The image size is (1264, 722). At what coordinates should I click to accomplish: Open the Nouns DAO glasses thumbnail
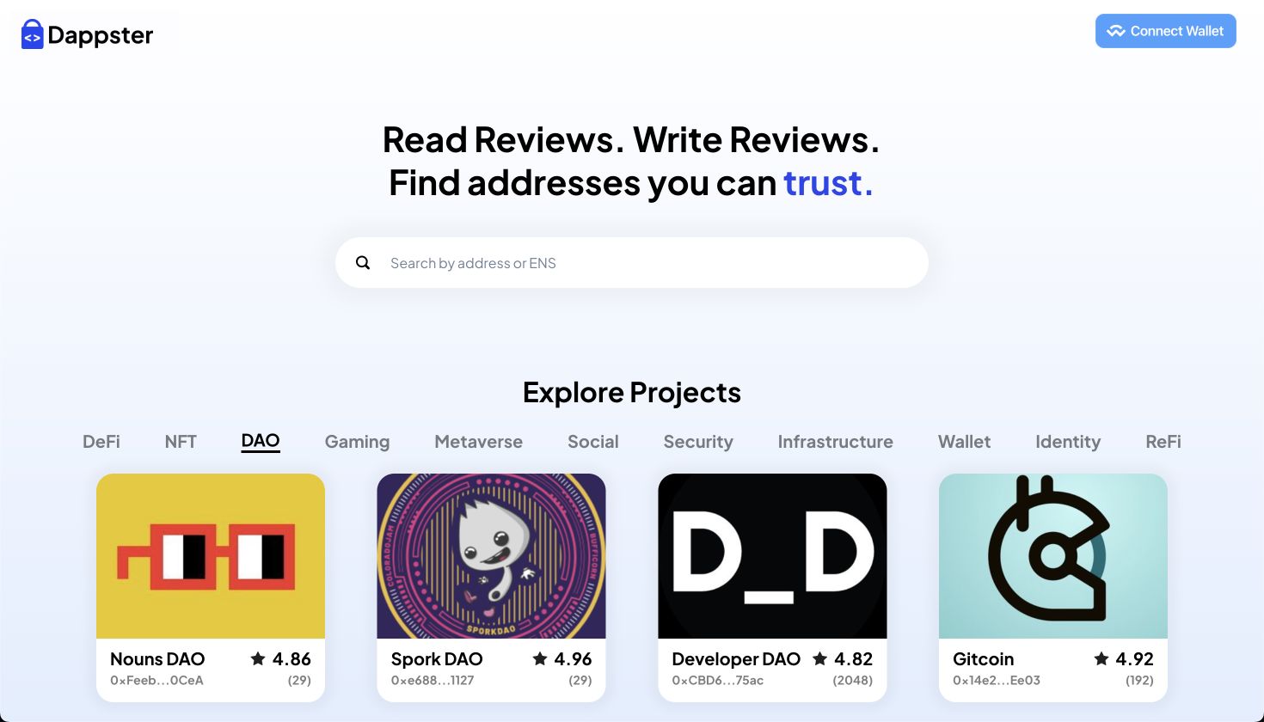click(211, 556)
